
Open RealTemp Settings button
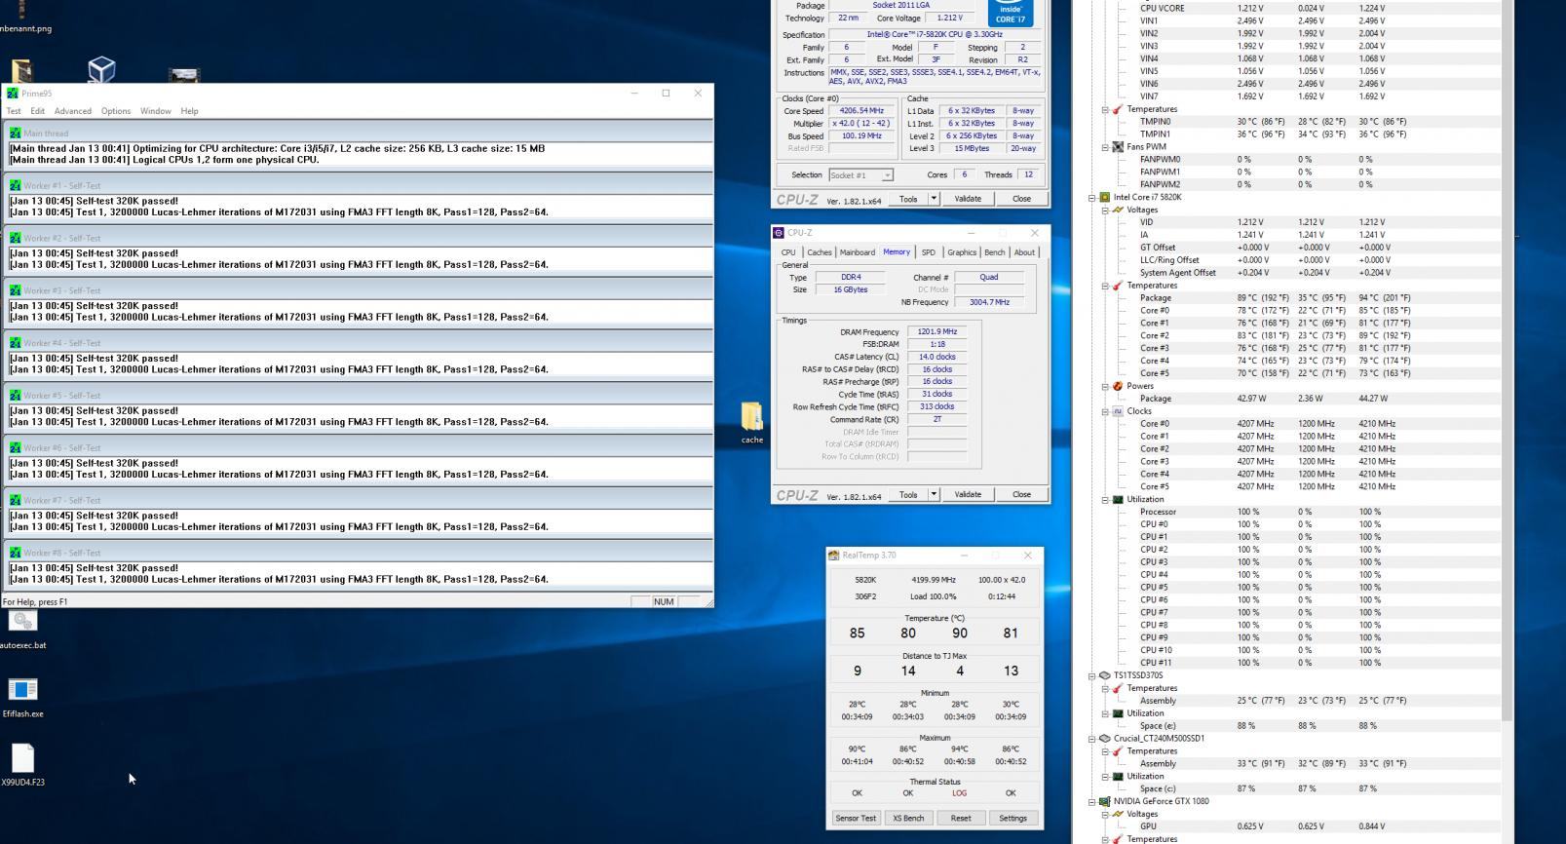pos(1012,819)
